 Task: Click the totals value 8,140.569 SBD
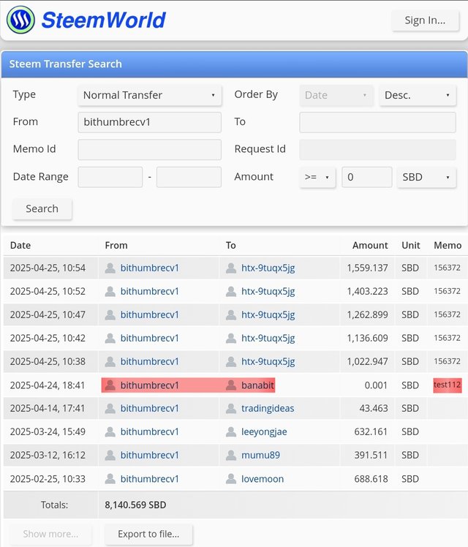coord(135,505)
